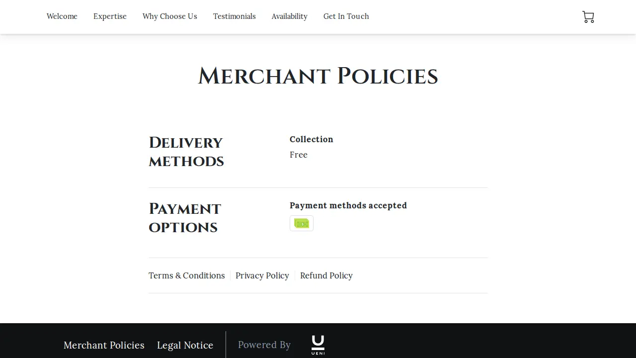Select the Collection delivery label
Image resolution: width=636 pixels, height=358 pixels.
pos(312,139)
